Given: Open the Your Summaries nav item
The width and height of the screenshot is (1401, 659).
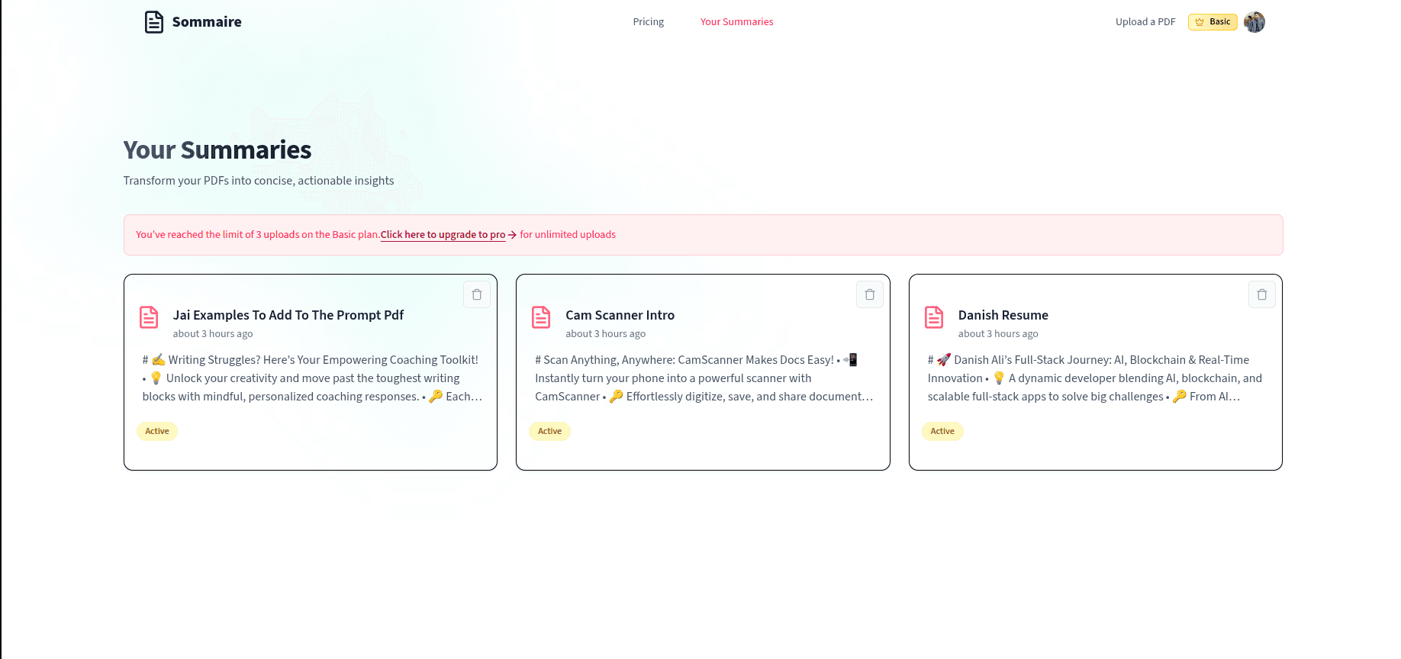Looking at the screenshot, I should [736, 22].
